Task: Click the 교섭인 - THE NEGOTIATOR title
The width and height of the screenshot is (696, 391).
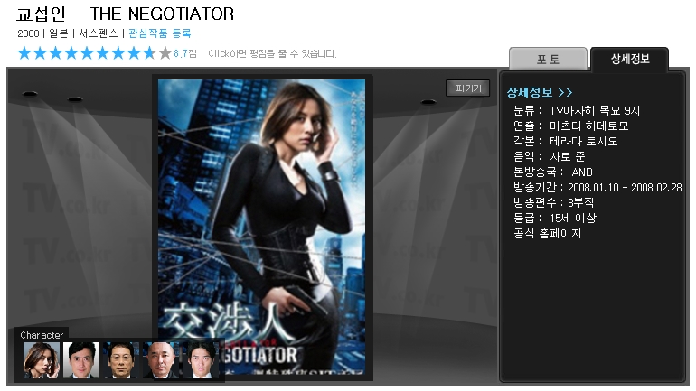Action: pyautogui.click(x=125, y=14)
